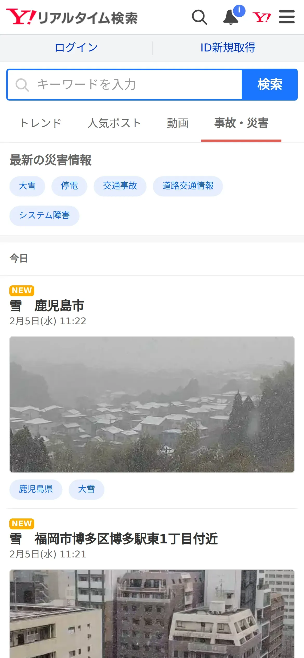Image resolution: width=304 pixels, height=658 pixels.
Task: Select the 交通事故 tag chip
Action: pos(120,186)
